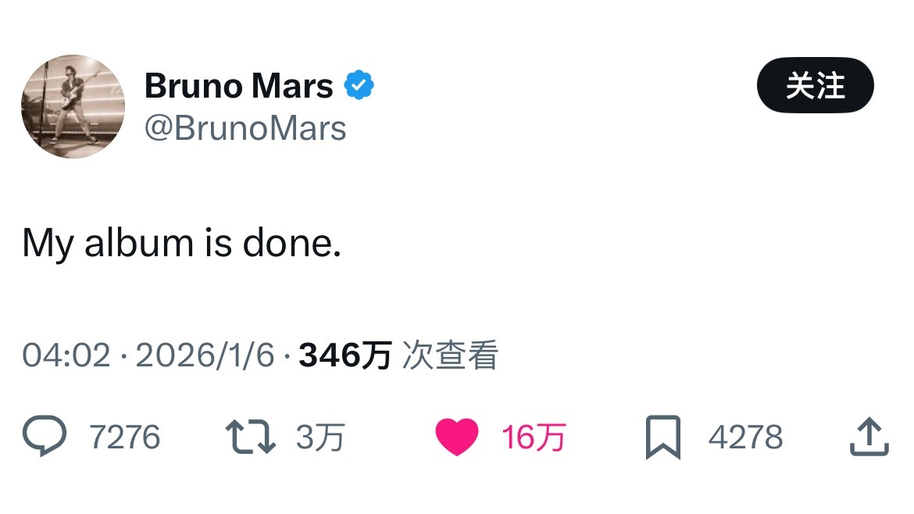Click the 2026/1/6 post date
Viewport: 914px width, 514px height.
(x=205, y=356)
